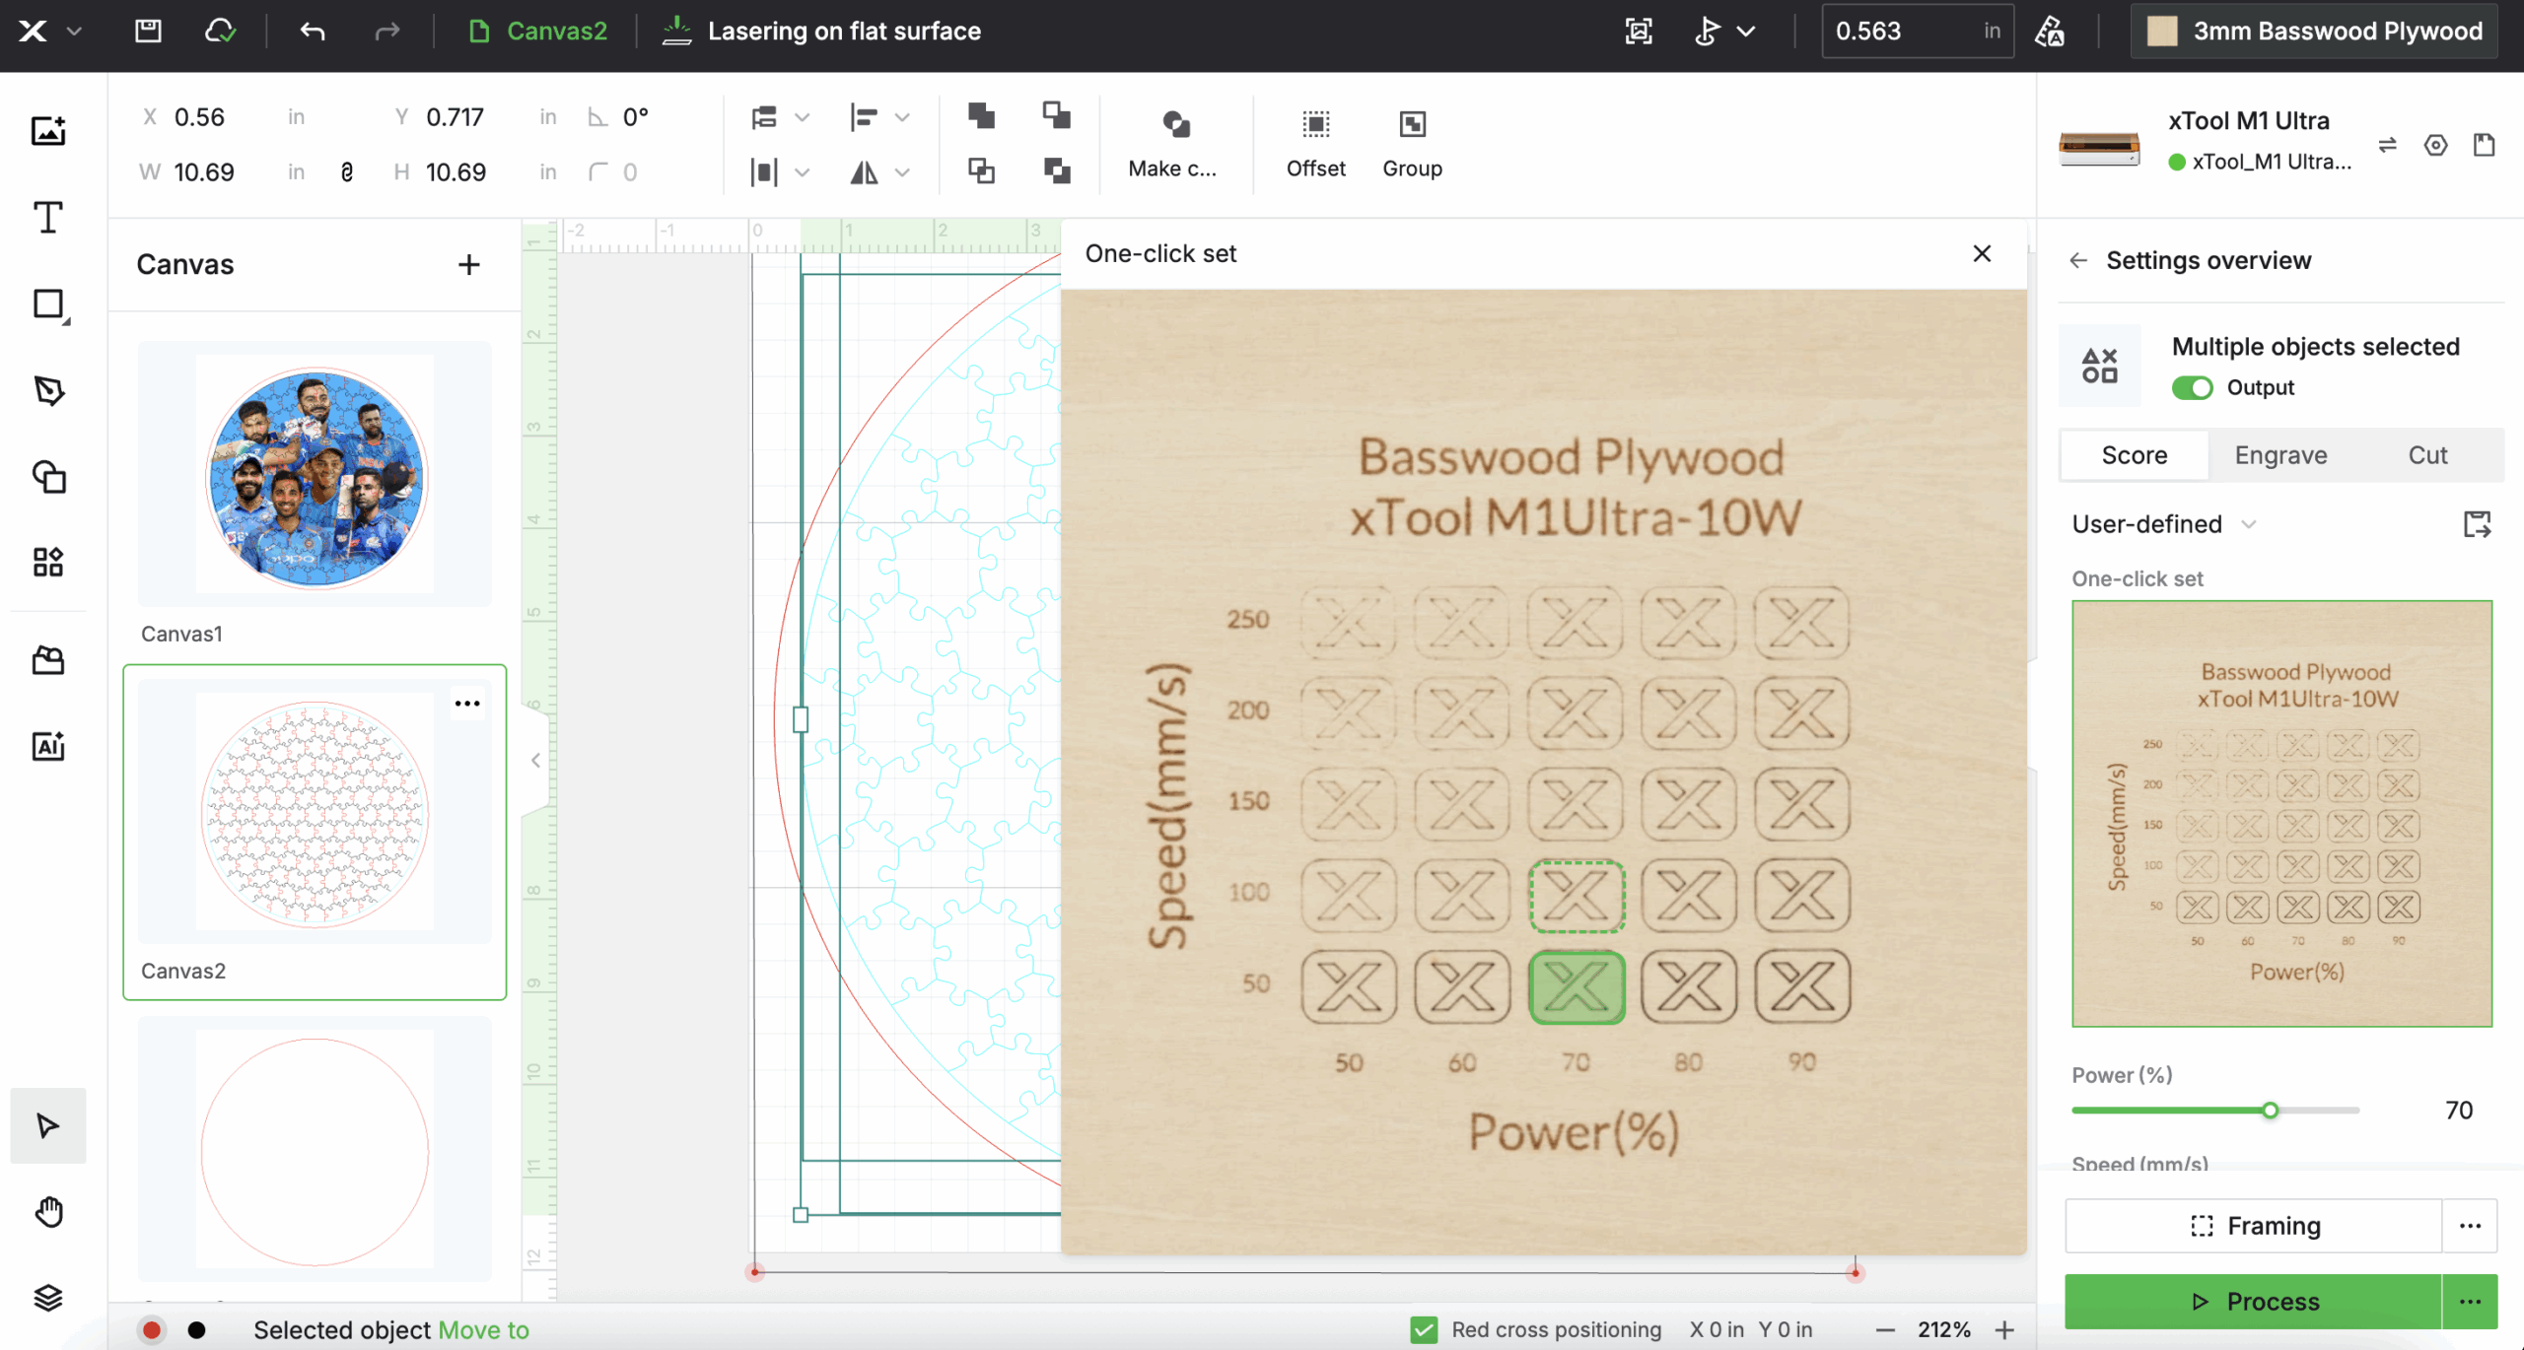Select the Pen vector tool
Screen dimensions: 2524x1350
47,391
